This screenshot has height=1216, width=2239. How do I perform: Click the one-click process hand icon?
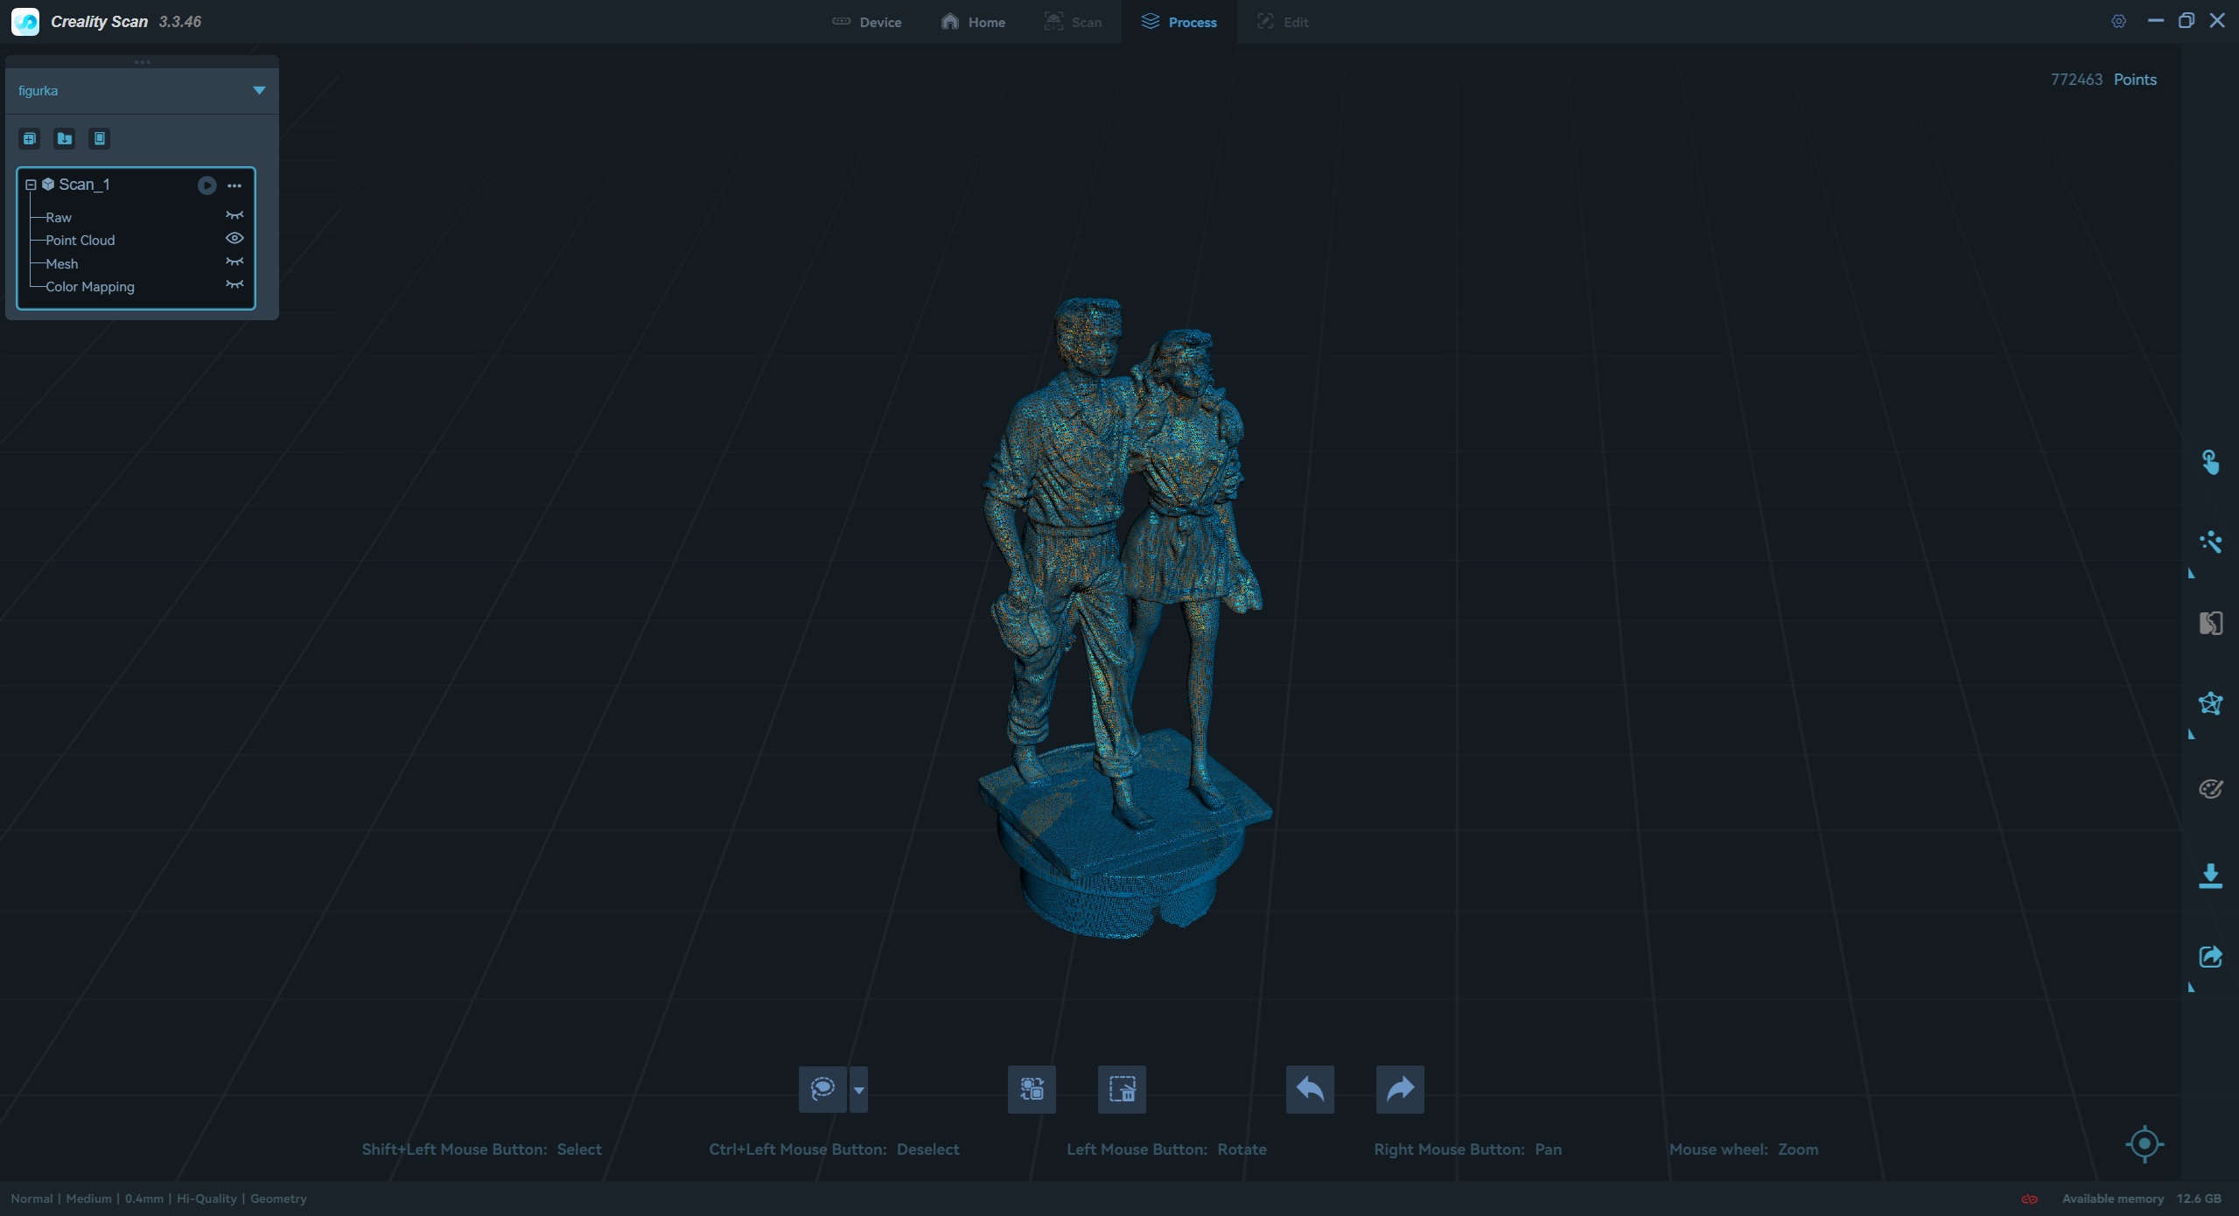(x=2210, y=462)
